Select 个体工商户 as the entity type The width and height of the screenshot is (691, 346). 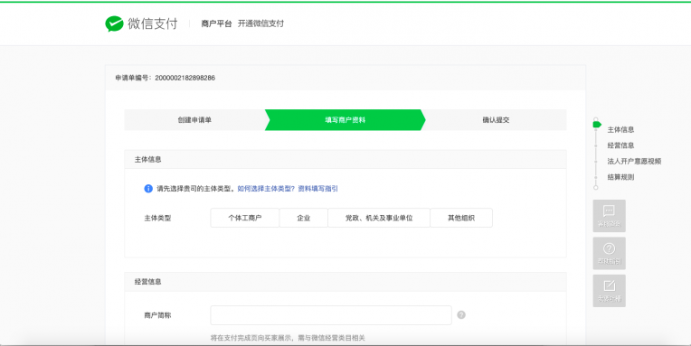[x=244, y=218]
